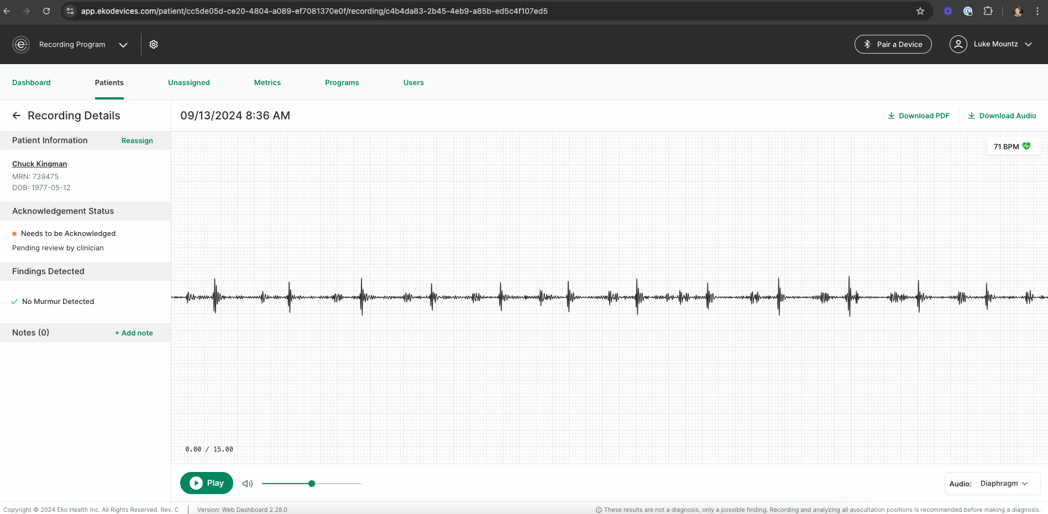Click the No Murmur Detected finding
Image resolution: width=1048 pixels, height=514 pixels.
point(58,301)
